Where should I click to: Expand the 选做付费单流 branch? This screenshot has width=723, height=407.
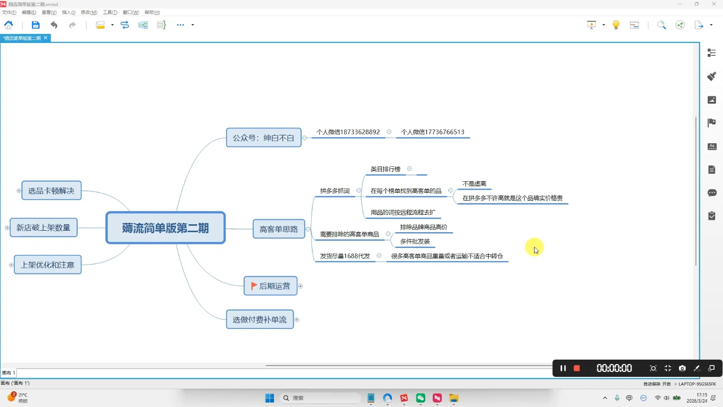click(297, 319)
